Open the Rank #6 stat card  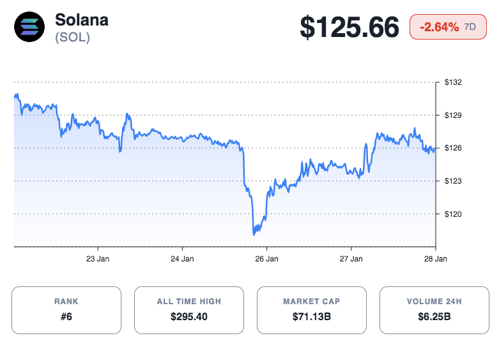(x=66, y=310)
